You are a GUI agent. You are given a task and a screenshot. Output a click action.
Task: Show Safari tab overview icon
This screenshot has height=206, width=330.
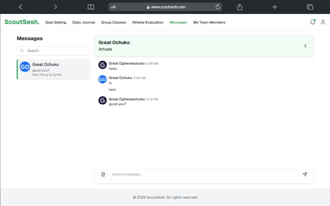310,7
